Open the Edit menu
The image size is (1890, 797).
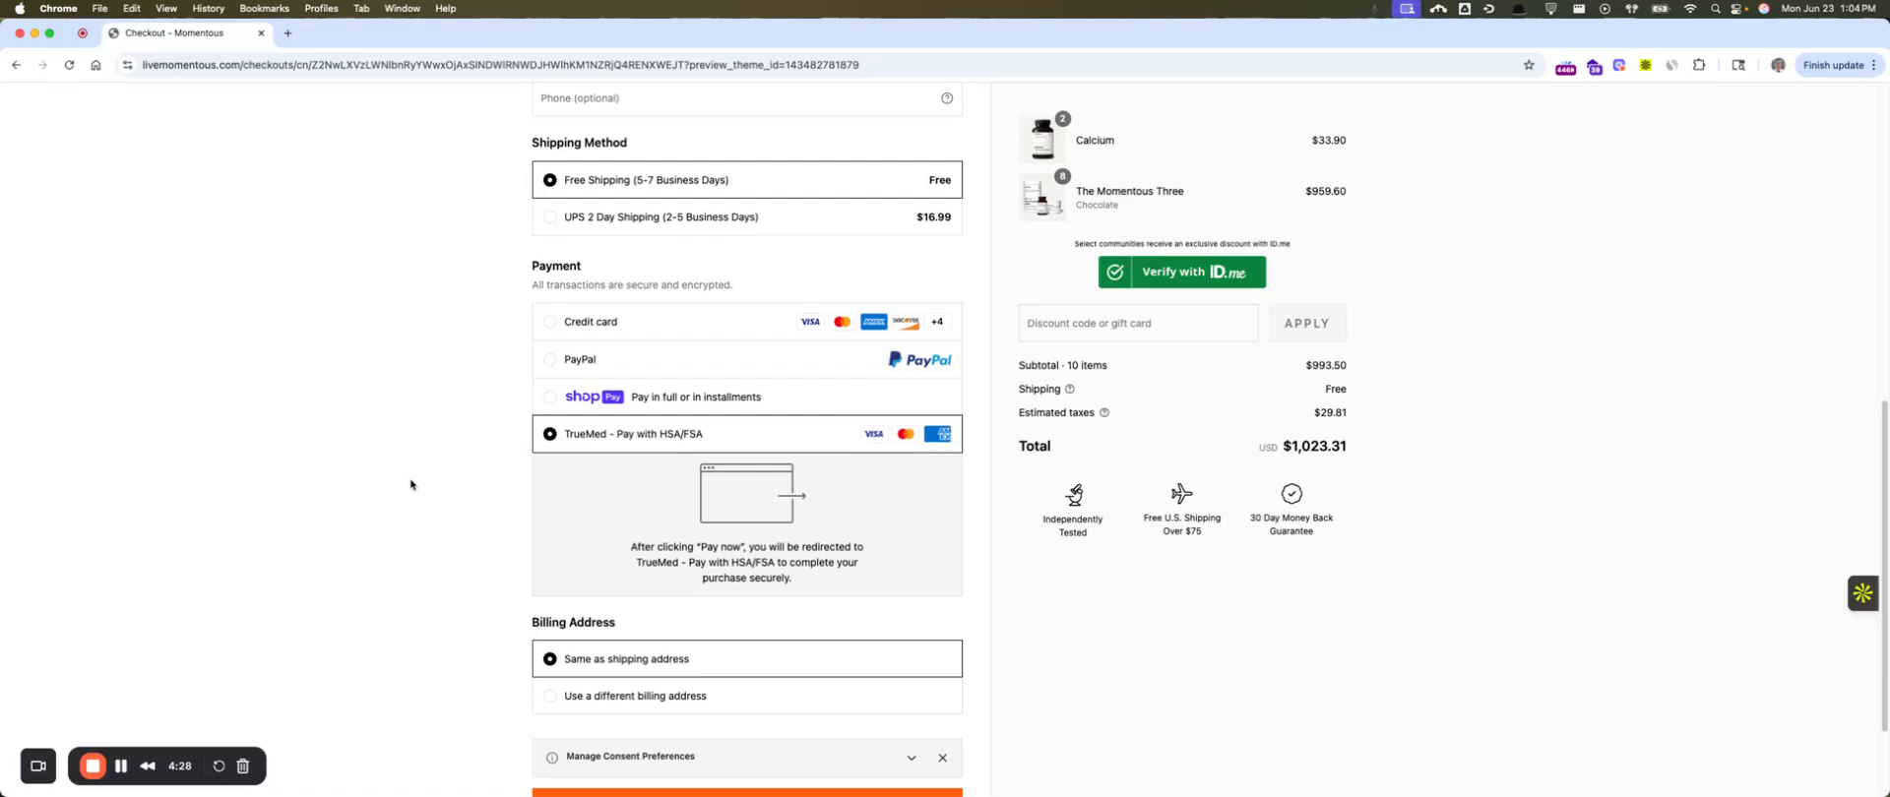[131, 9]
